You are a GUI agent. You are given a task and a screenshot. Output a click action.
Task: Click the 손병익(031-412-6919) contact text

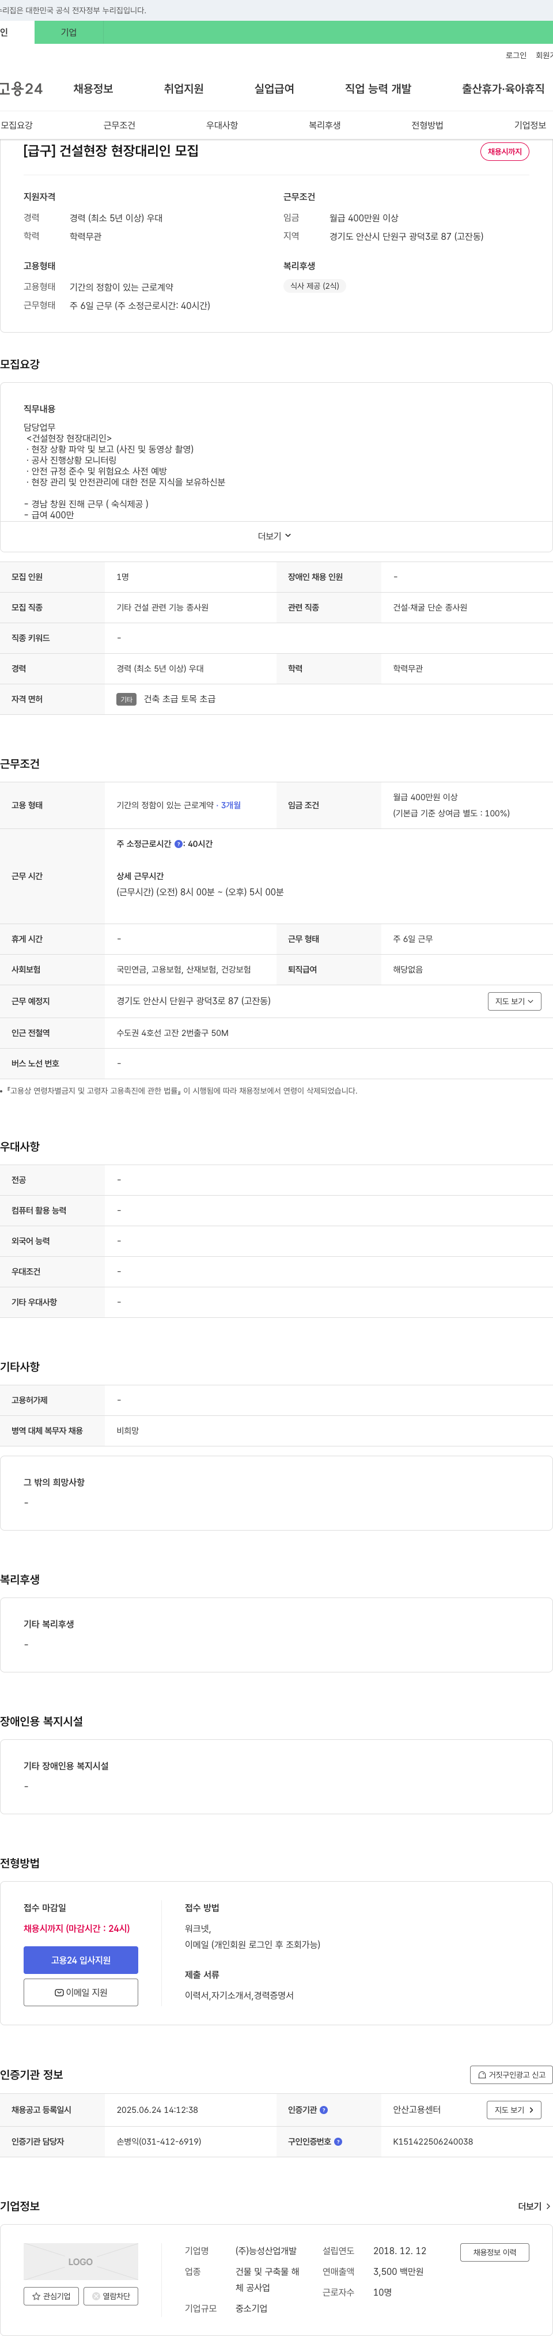click(x=158, y=2142)
